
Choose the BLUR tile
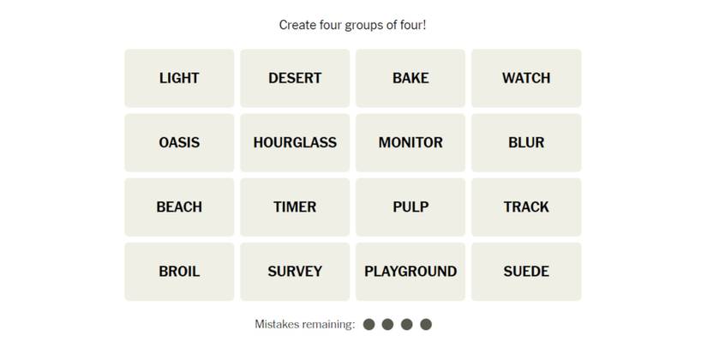click(526, 142)
